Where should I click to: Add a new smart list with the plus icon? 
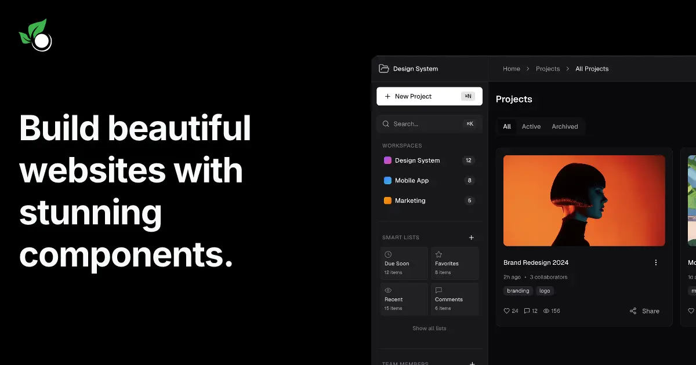pyautogui.click(x=472, y=237)
